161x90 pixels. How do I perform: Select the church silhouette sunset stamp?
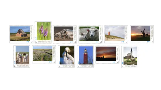(x=107, y=54)
